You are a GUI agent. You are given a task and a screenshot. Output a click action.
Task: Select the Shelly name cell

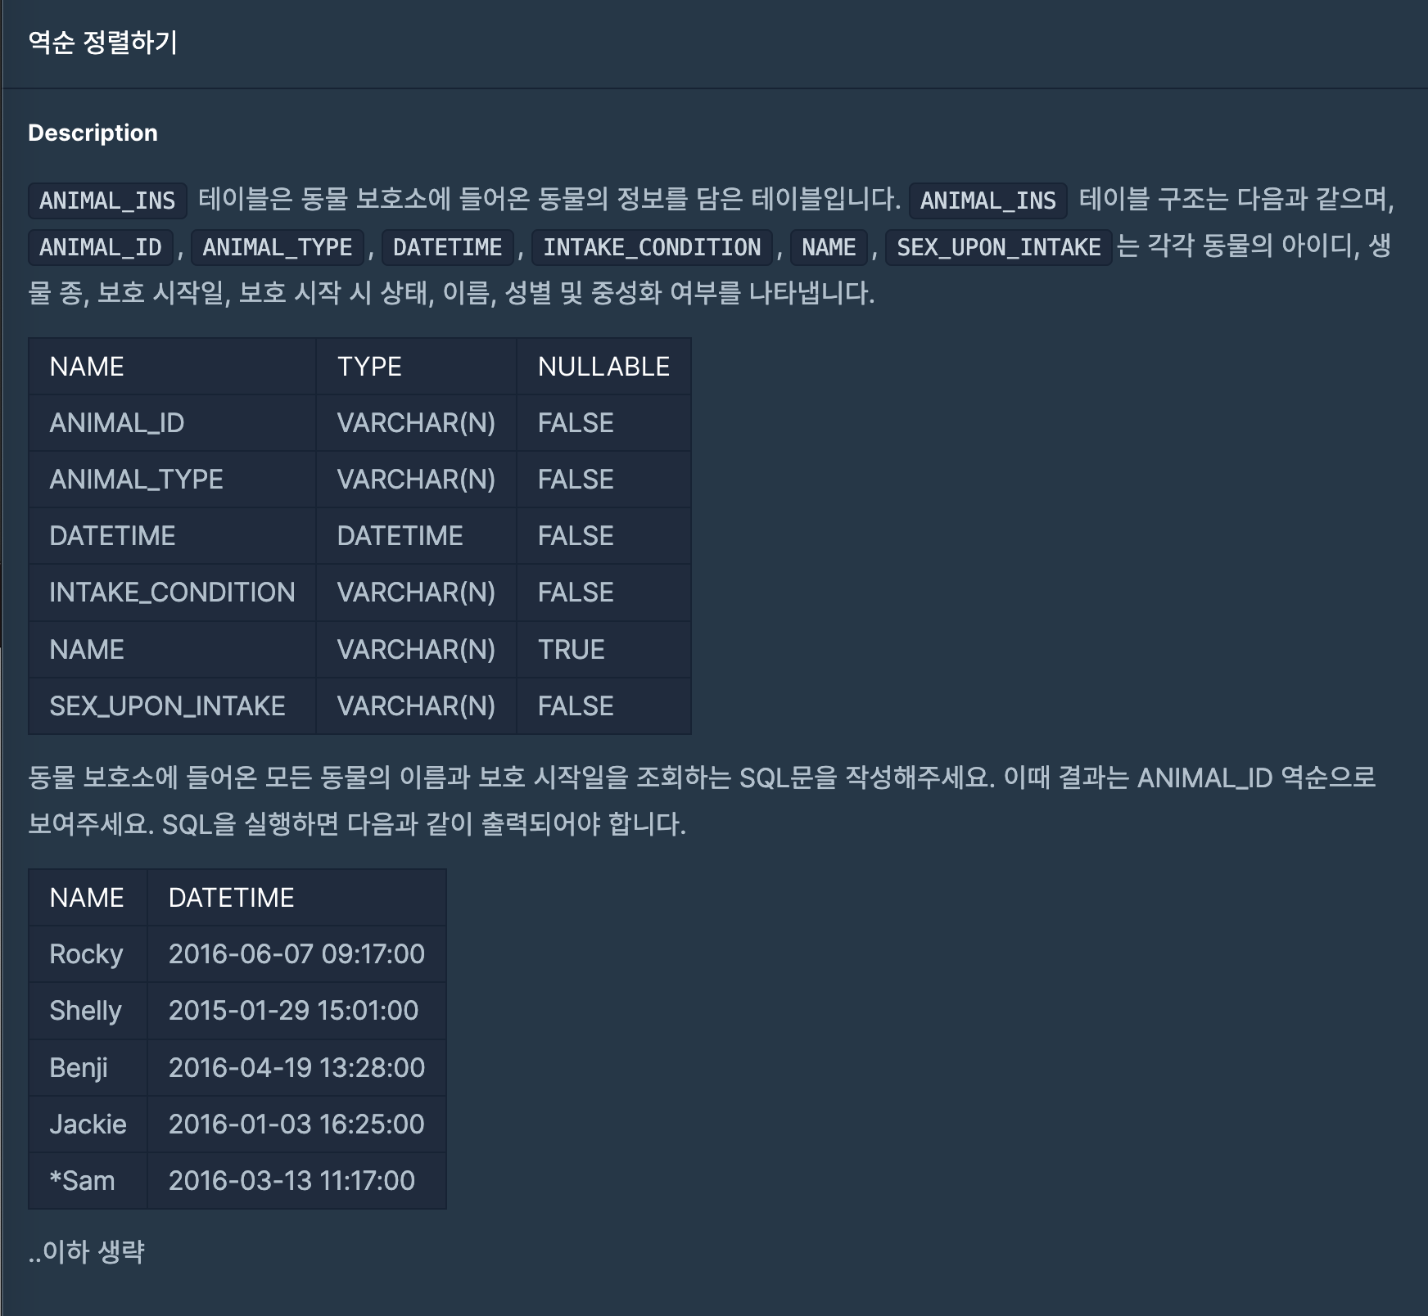(85, 1011)
